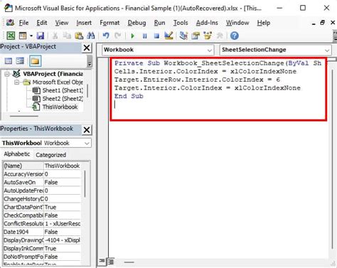337x268 pixels.
Task: Collapse the VBAProject tree node
Action: coord(7,74)
